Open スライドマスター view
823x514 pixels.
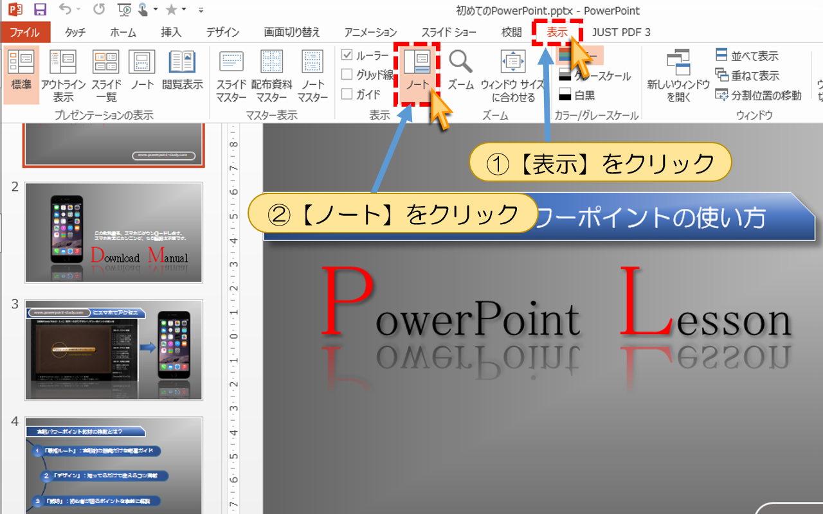(231, 75)
